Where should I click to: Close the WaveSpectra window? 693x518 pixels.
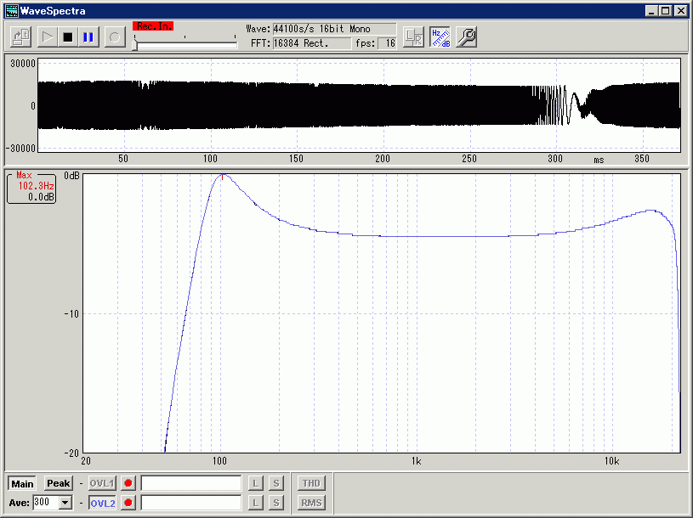[681, 11]
